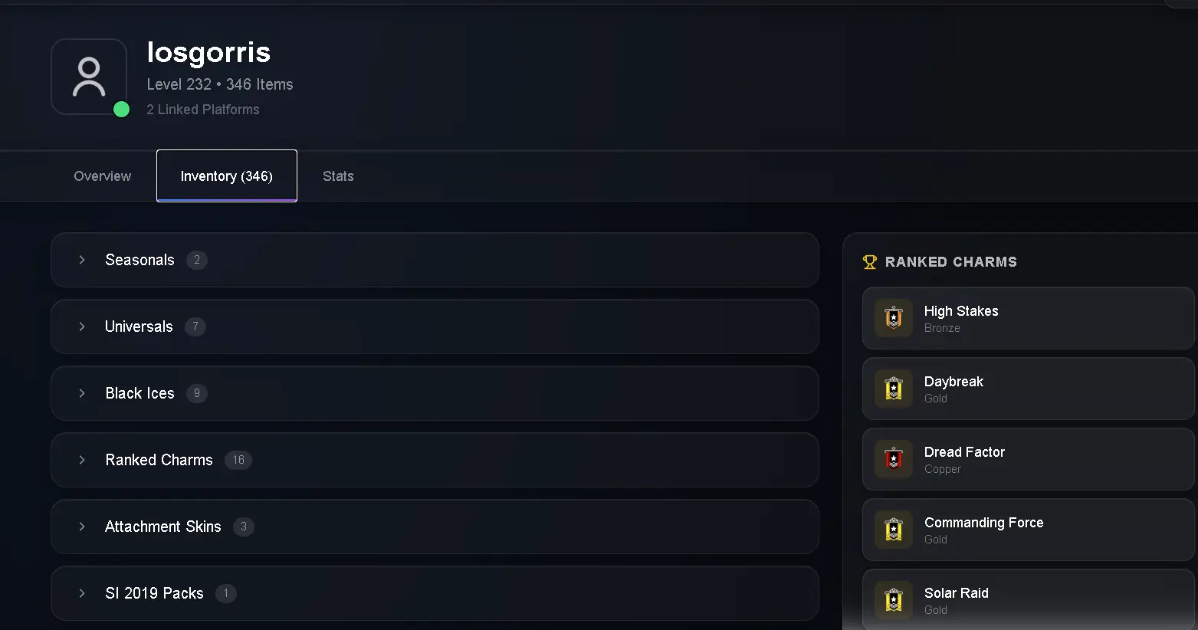1198x630 pixels.
Task: Switch to the Overview tab
Action: click(x=103, y=176)
